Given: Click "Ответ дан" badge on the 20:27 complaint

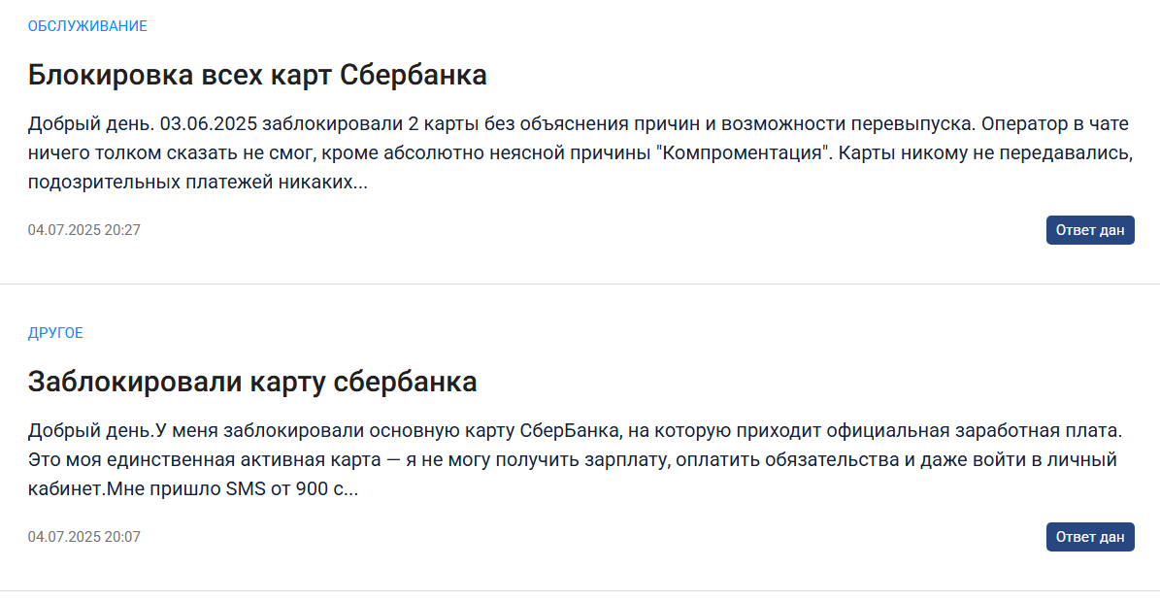Looking at the screenshot, I should (x=1089, y=230).
